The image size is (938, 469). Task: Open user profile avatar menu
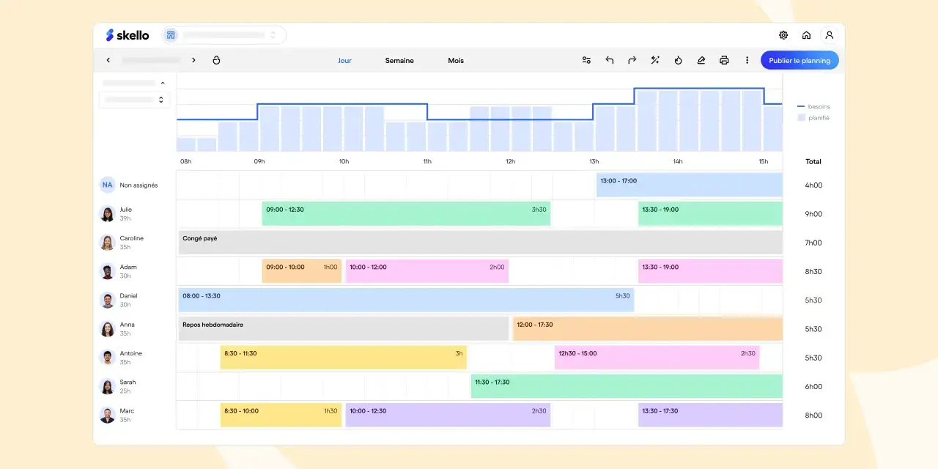tap(829, 34)
